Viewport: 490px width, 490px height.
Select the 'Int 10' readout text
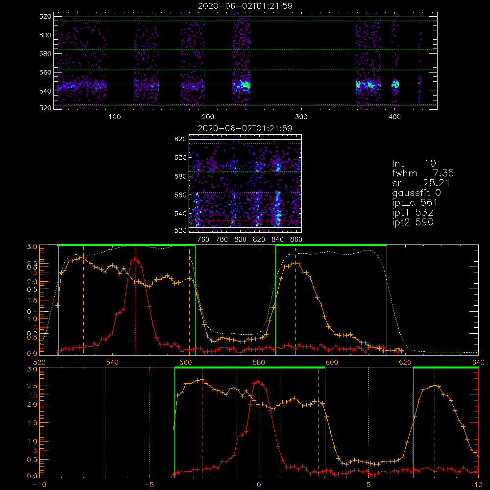(x=414, y=163)
